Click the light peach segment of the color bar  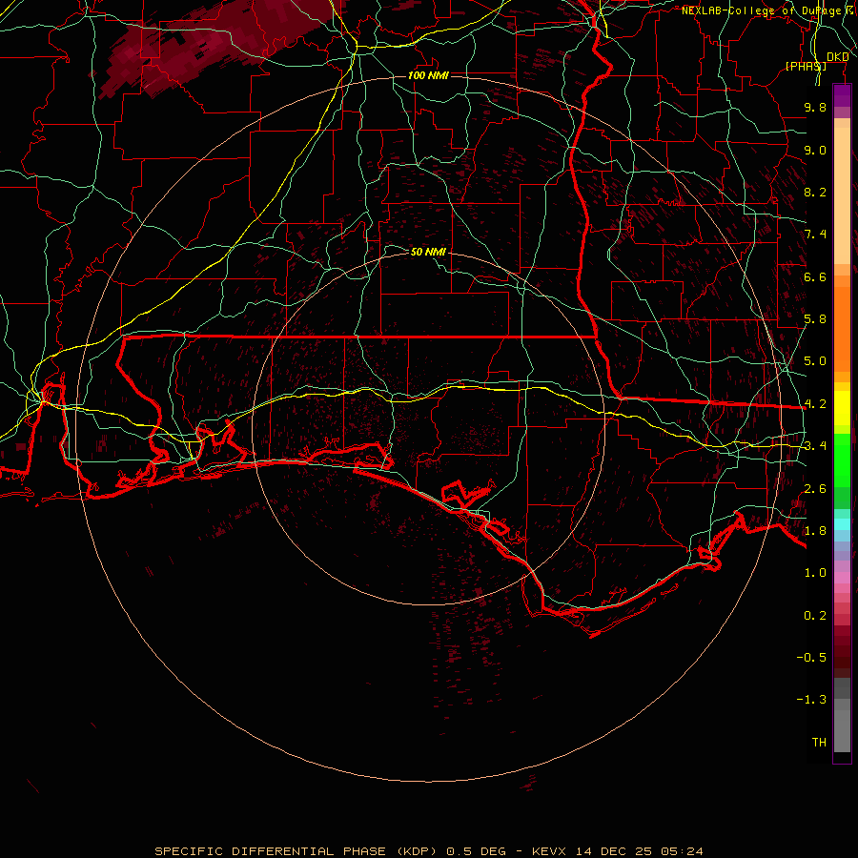click(842, 195)
